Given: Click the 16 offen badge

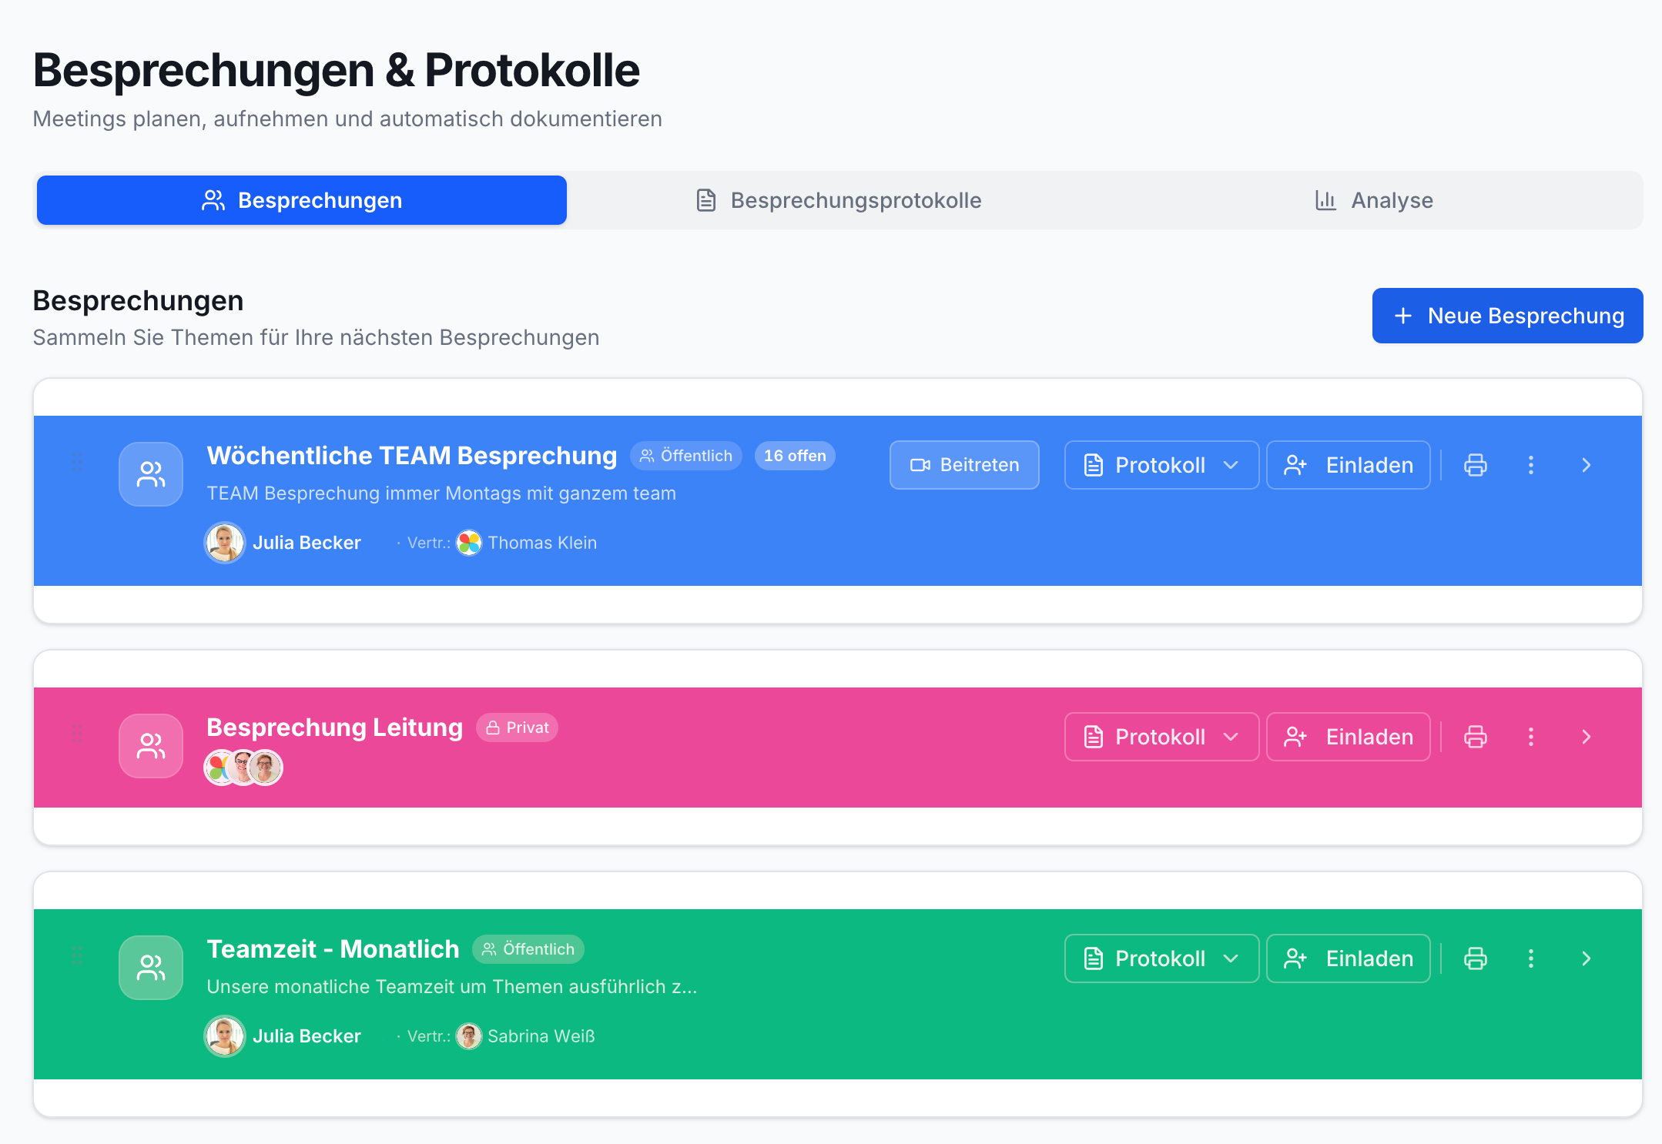Looking at the screenshot, I should [x=795, y=456].
